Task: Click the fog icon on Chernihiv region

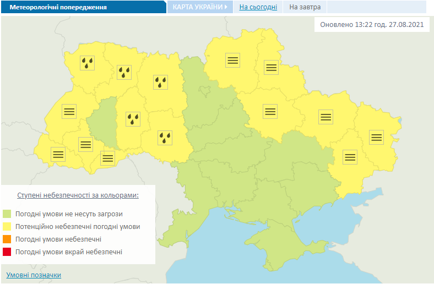Action: click(x=232, y=61)
